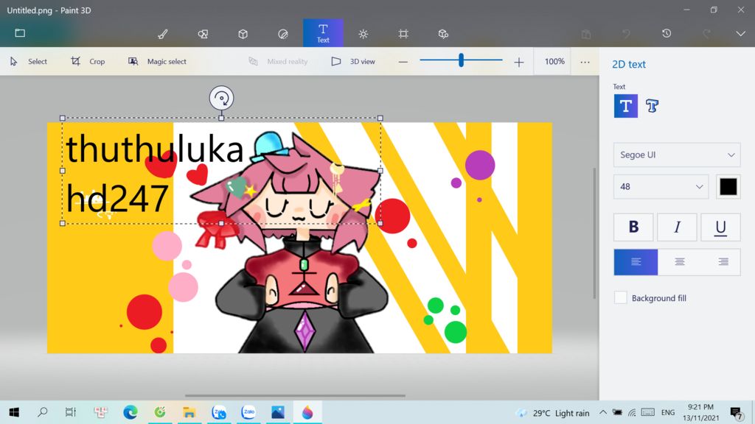This screenshot has width=755, height=424.
Task: Open Task View on taskbar
Action: click(71, 412)
